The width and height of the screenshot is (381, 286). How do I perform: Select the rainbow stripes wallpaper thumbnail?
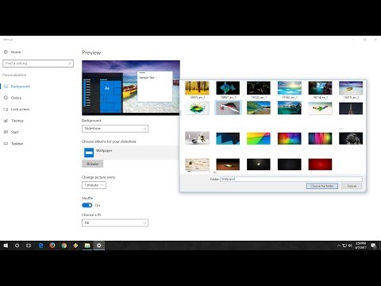320,138
